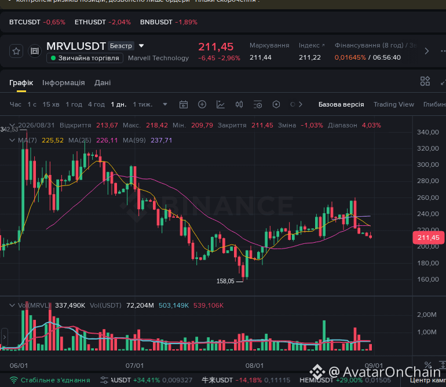Click the Індекс link label
Image resolution: width=446 pixels, height=387 pixels.
point(312,46)
